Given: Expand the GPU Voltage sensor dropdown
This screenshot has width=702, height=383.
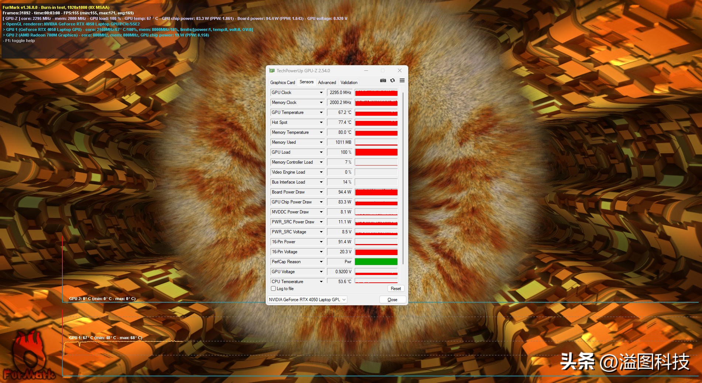Looking at the screenshot, I should click(321, 272).
